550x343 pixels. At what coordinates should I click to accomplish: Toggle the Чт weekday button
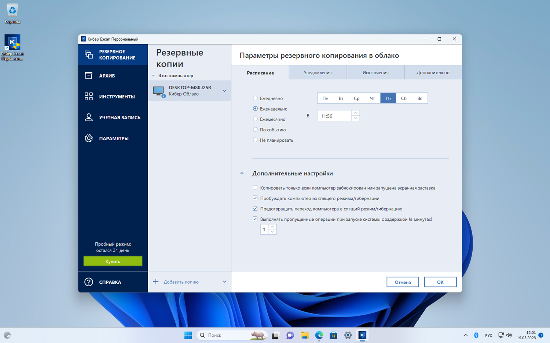[373, 98]
